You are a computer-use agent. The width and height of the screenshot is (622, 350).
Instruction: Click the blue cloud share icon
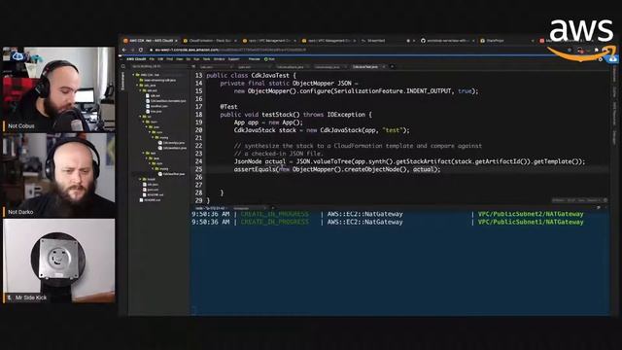[612, 59]
